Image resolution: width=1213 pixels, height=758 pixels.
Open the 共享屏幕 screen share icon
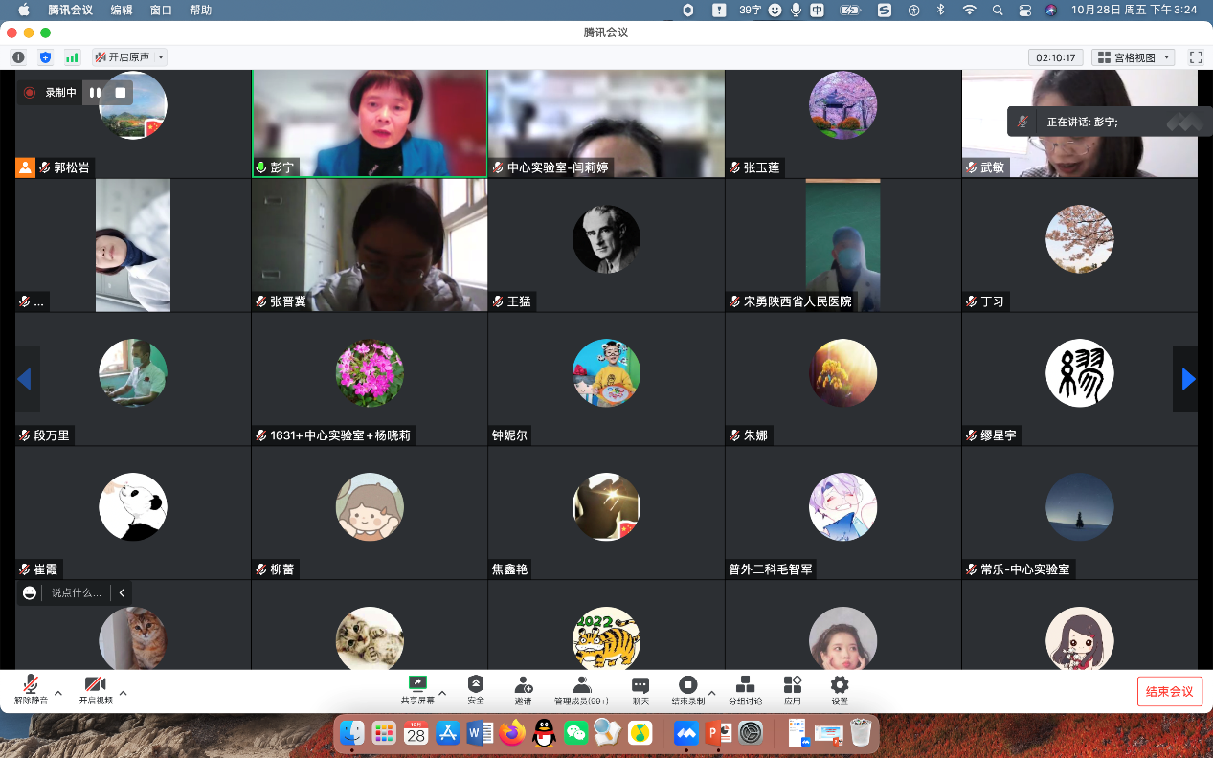417,684
